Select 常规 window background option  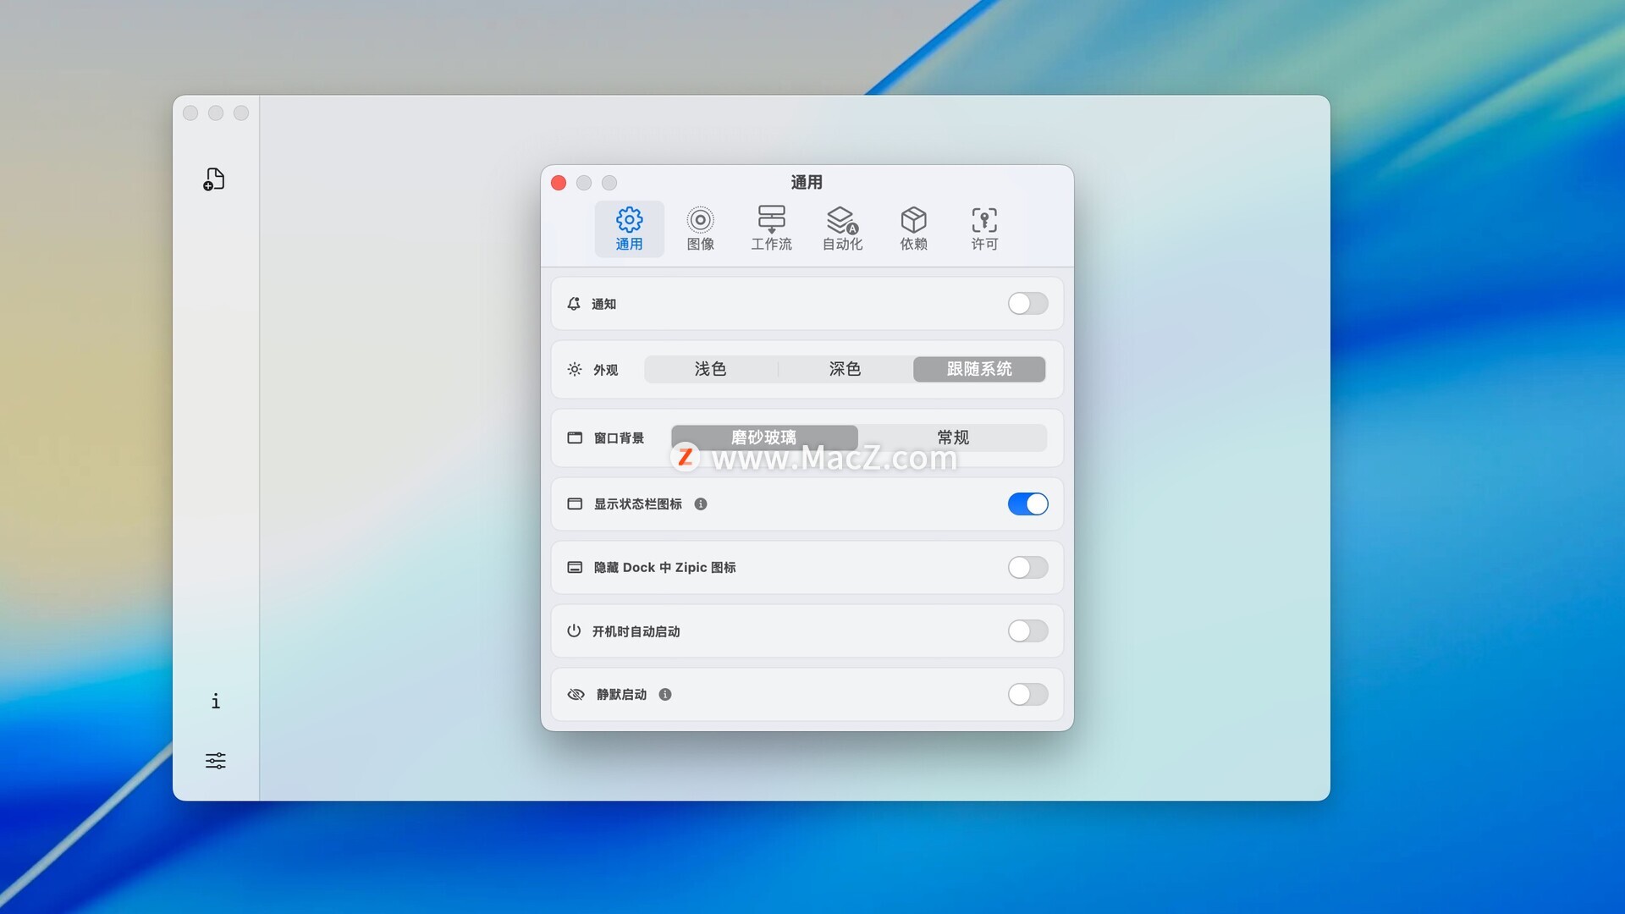point(953,438)
